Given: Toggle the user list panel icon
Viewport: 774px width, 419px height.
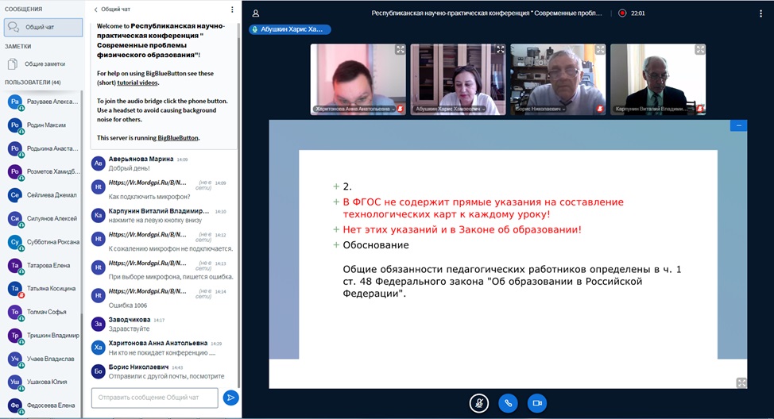Looking at the screenshot, I should pyautogui.click(x=255, y=13).
